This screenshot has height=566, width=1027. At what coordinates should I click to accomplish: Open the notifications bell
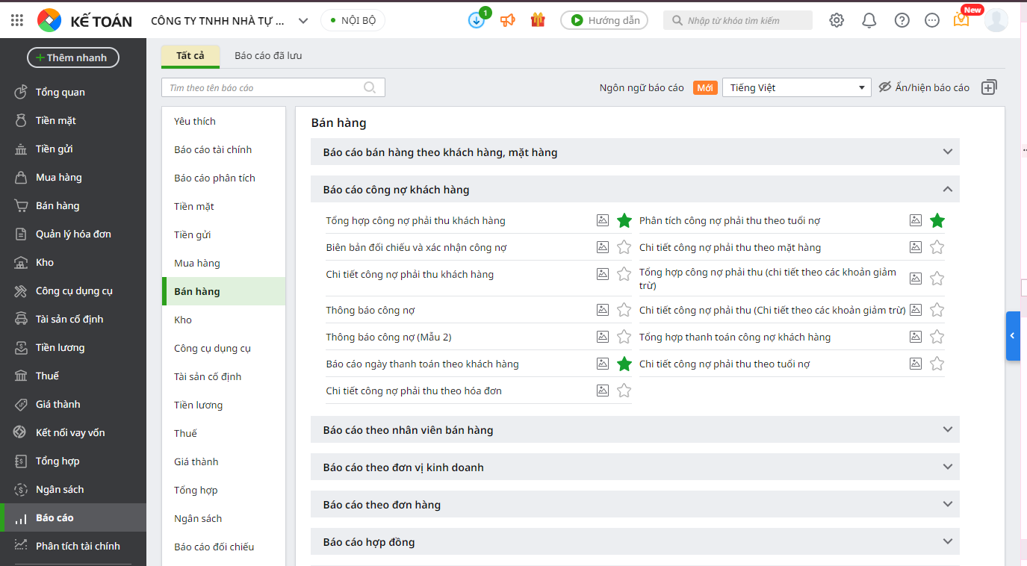869,20
